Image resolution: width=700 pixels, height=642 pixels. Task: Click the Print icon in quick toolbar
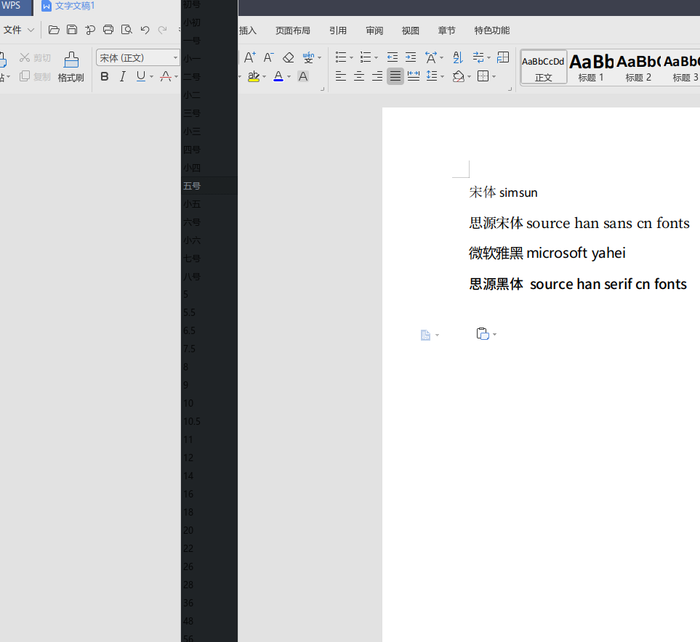[108, 30]
